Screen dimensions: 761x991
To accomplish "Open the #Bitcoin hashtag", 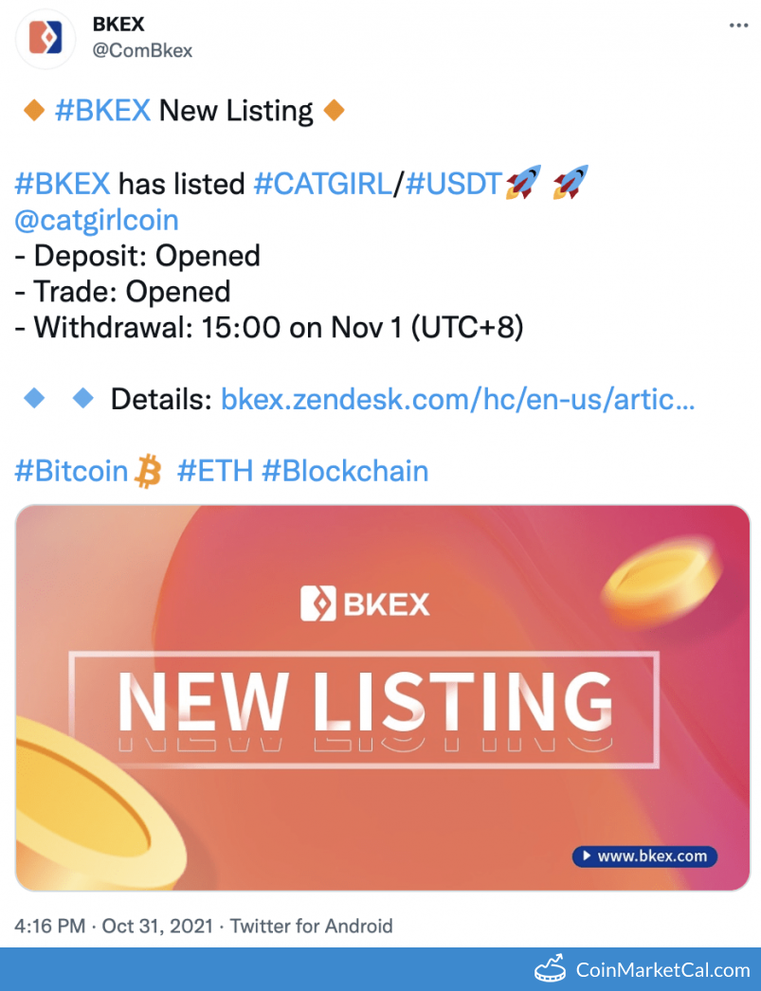I will pyautogui.click(x=70, y=471).
